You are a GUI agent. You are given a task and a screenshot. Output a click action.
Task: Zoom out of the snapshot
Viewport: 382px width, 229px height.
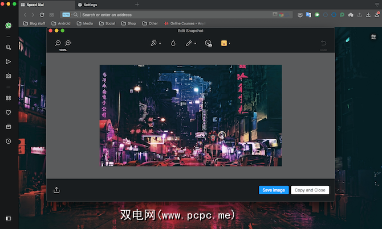pos(58,43)
